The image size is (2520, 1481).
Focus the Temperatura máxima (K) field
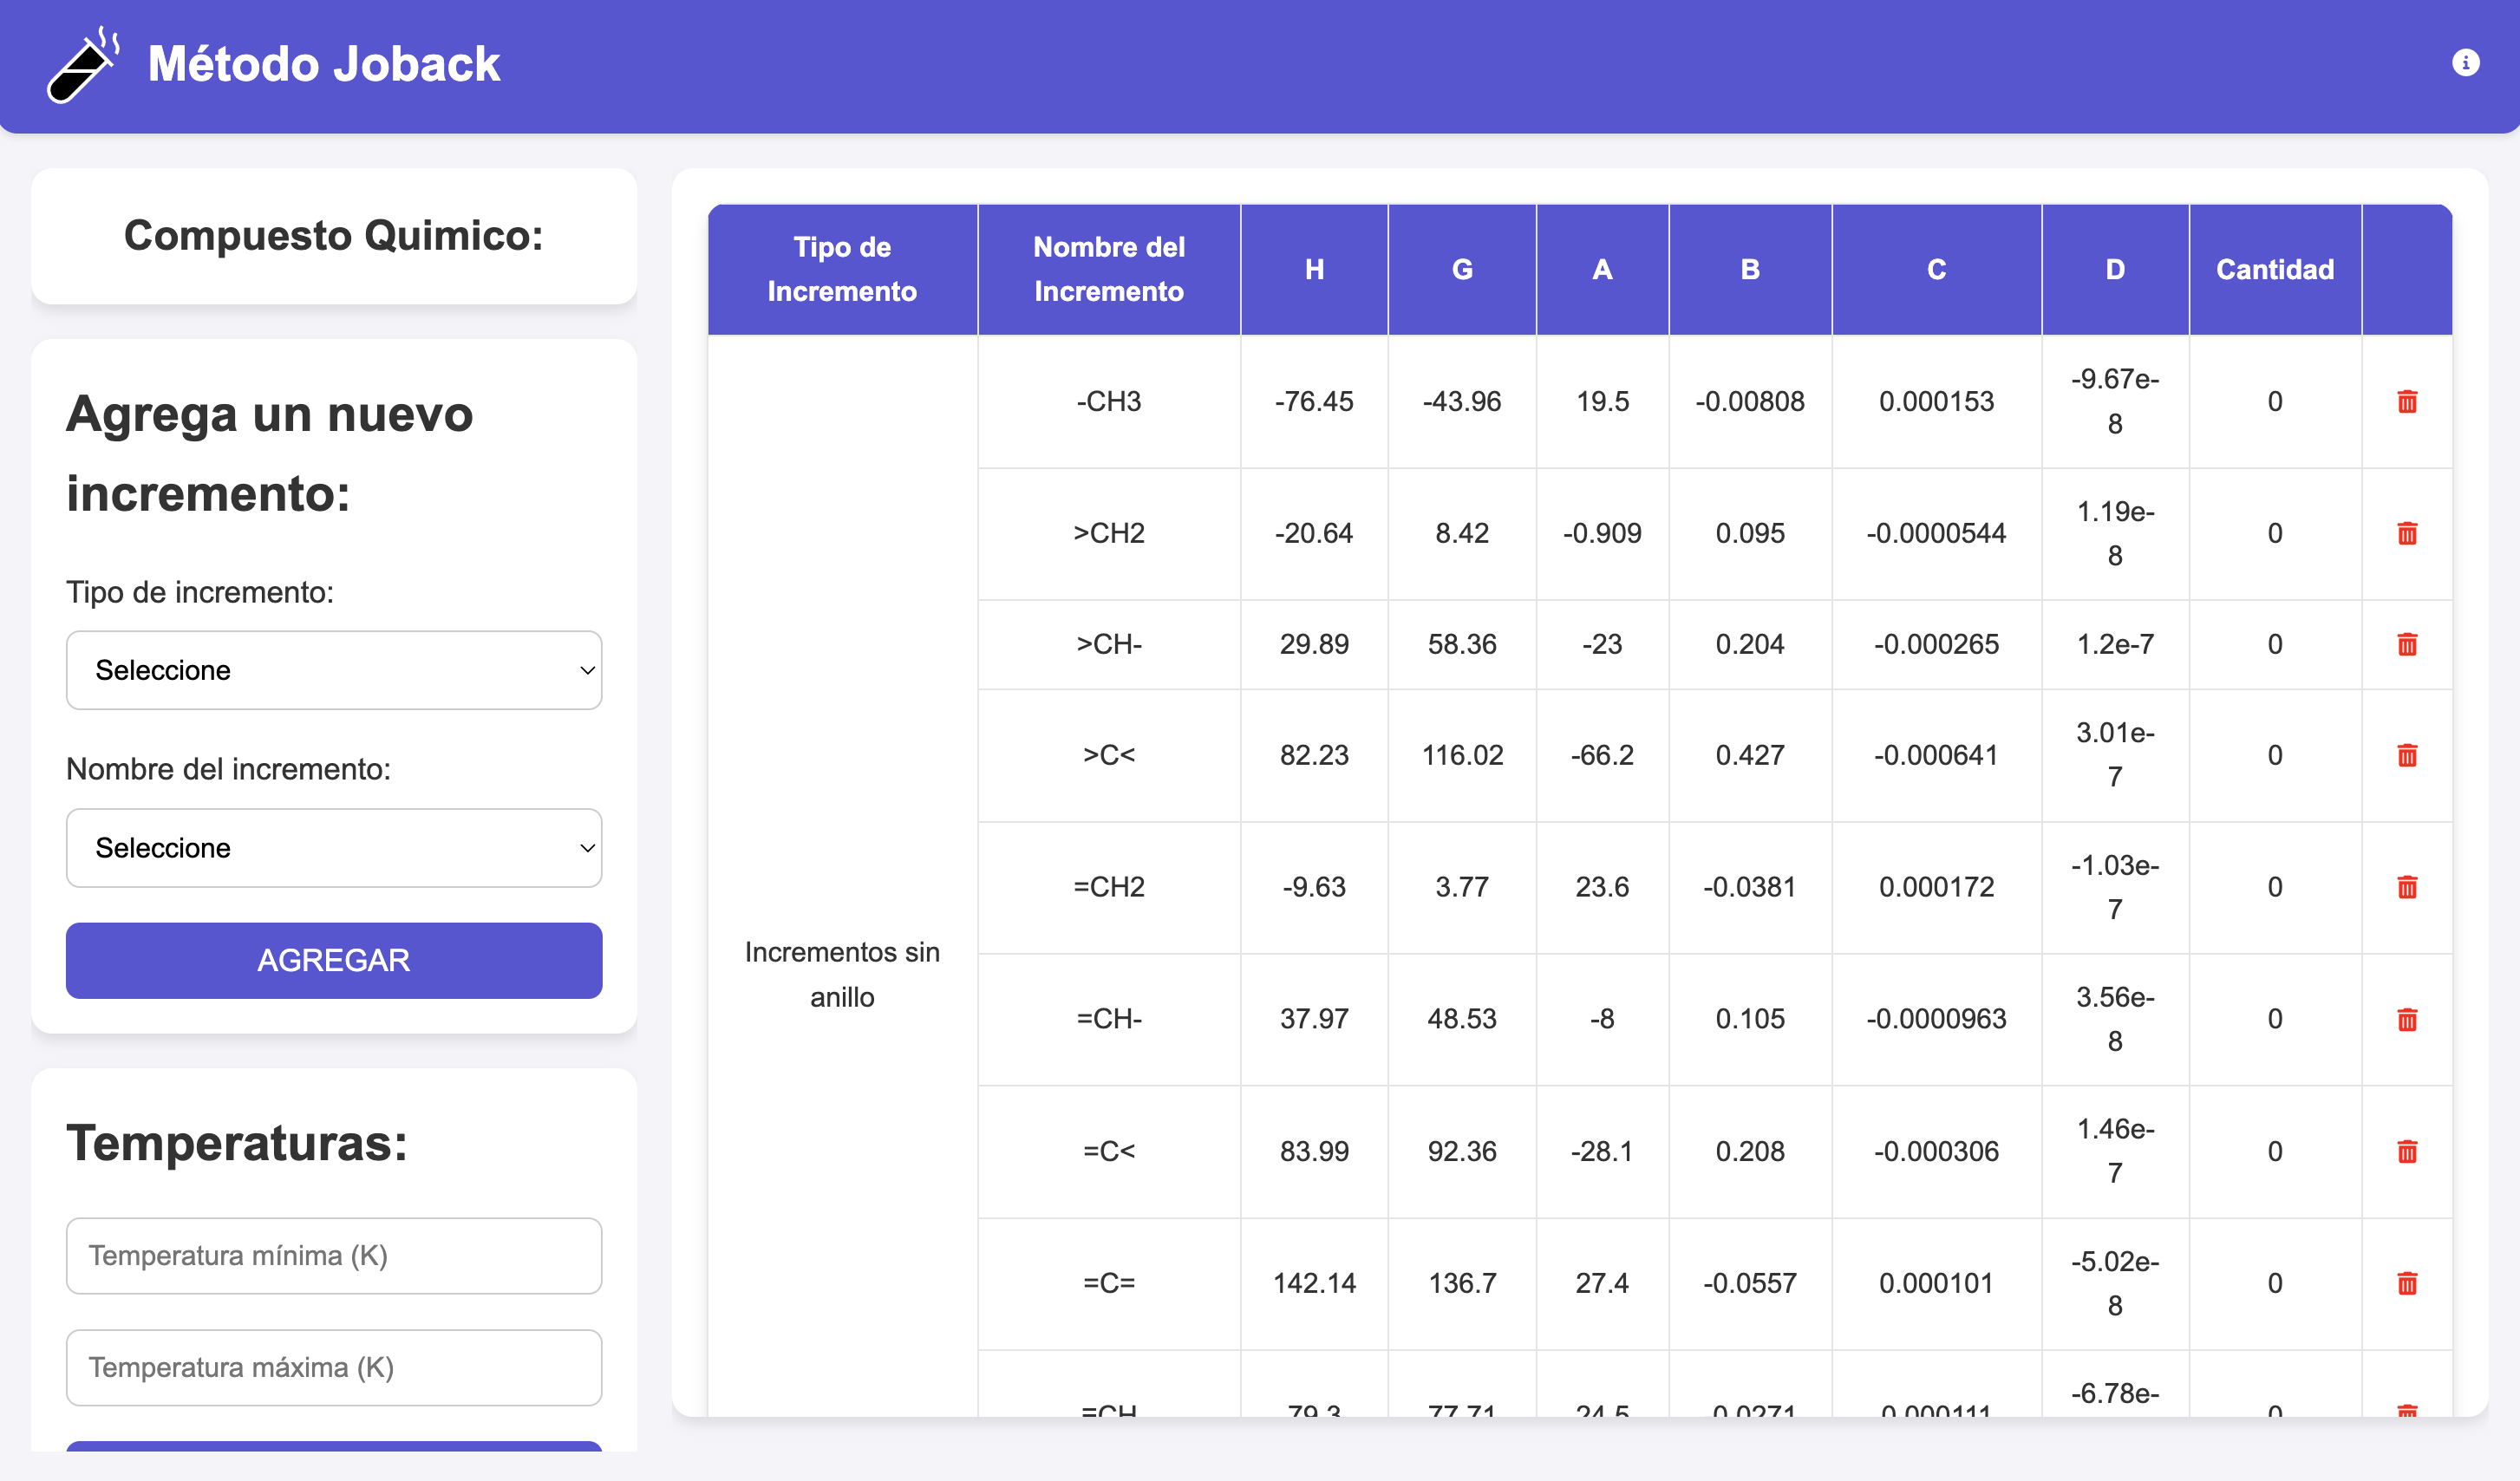tap(334, 1368)
